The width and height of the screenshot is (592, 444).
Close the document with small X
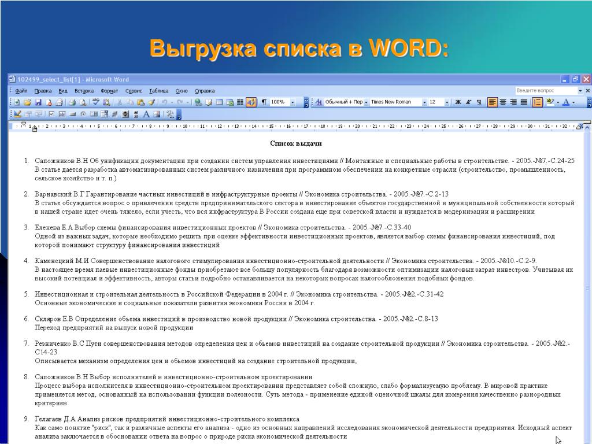(x=587, y=91)
